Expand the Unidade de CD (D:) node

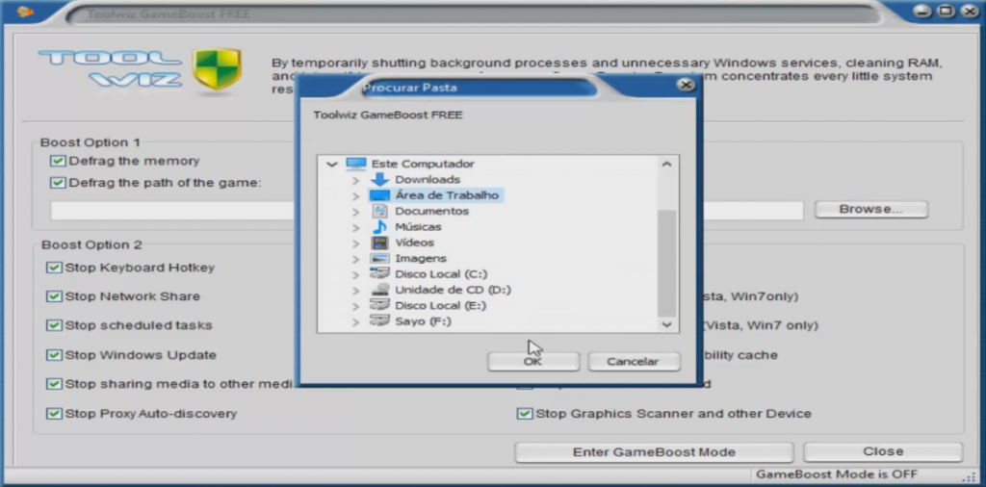(x=356, y=291)
